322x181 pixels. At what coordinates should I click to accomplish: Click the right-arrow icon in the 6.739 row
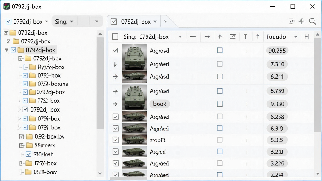pyautogui.click(x=115, y=91)
